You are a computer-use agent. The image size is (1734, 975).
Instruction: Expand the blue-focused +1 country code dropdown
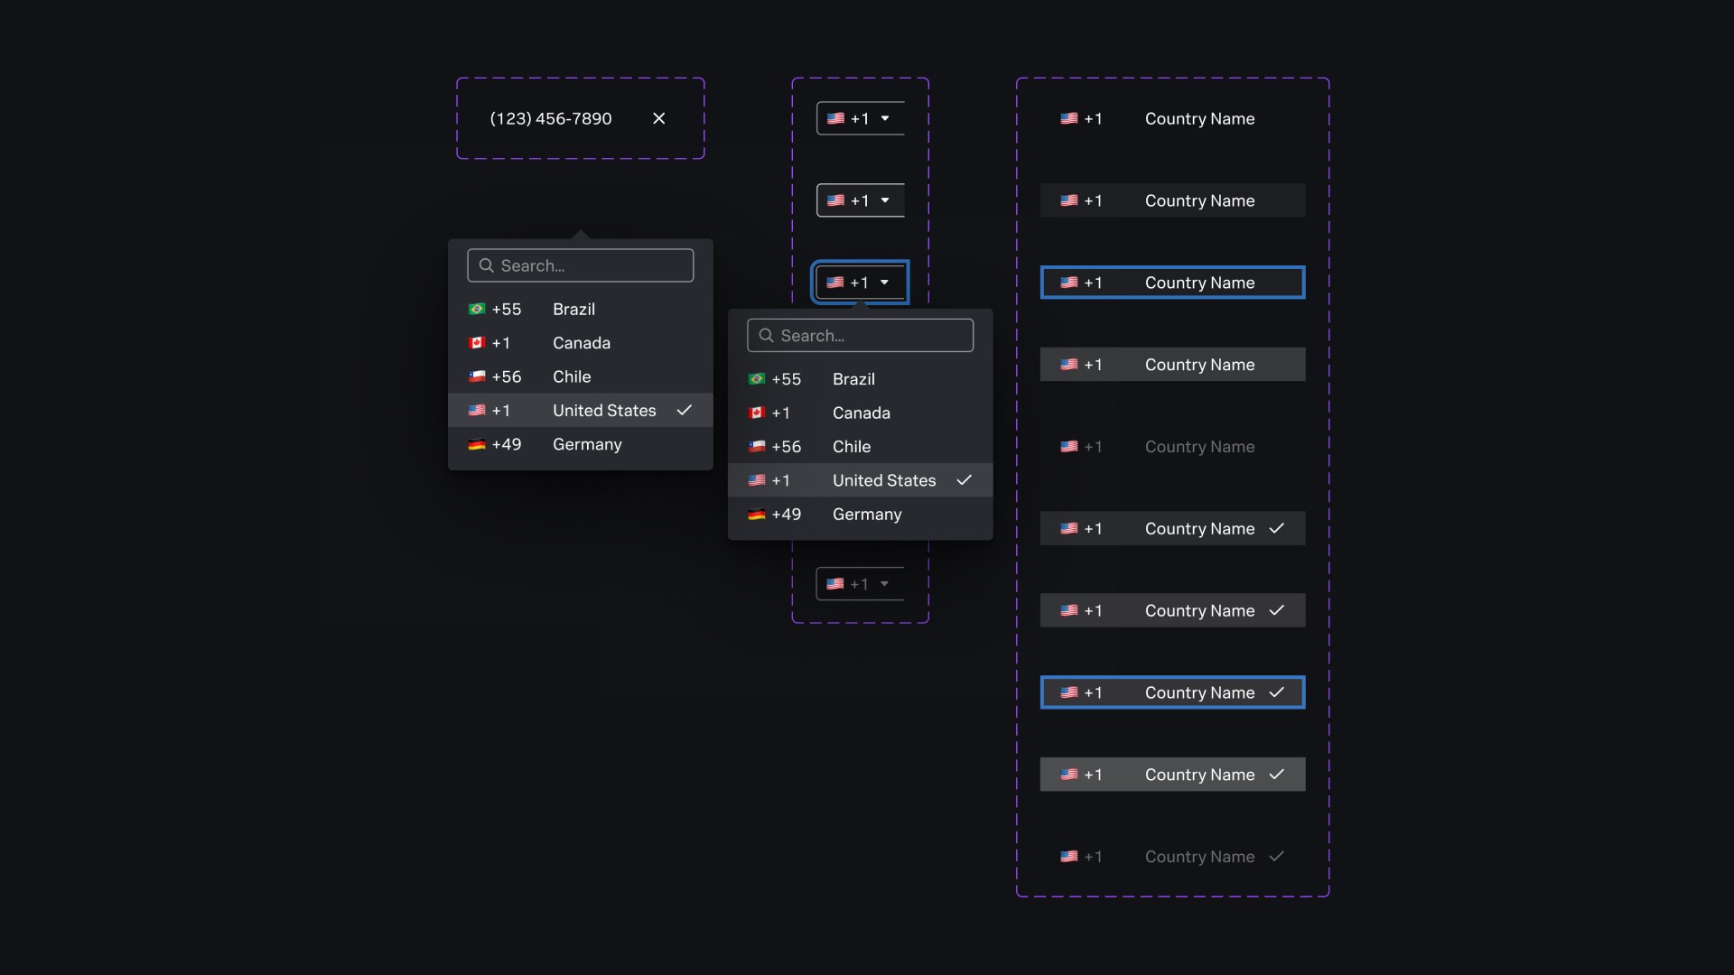click(x=885, y=283)
